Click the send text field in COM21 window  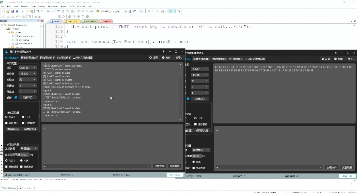(x=269, y=168)
